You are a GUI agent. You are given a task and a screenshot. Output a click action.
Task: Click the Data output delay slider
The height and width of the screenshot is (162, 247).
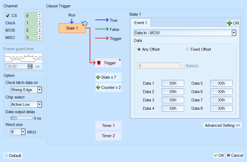tap(22, 118)
